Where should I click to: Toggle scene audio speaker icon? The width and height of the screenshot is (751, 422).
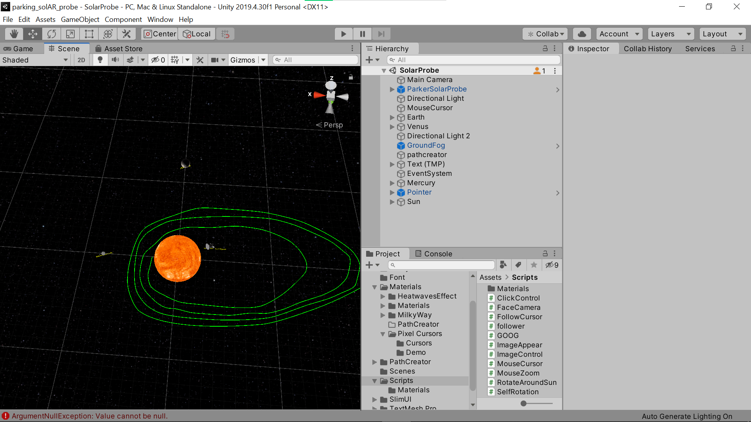(115, 60)
